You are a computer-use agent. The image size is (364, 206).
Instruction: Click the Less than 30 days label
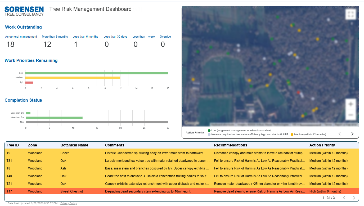click(x=115, y=37)
